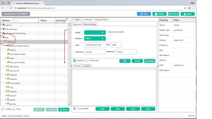
Task: Click the Reset button
Action: [x=64, y=110]
